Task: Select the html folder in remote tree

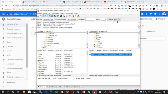Action: 101,43
